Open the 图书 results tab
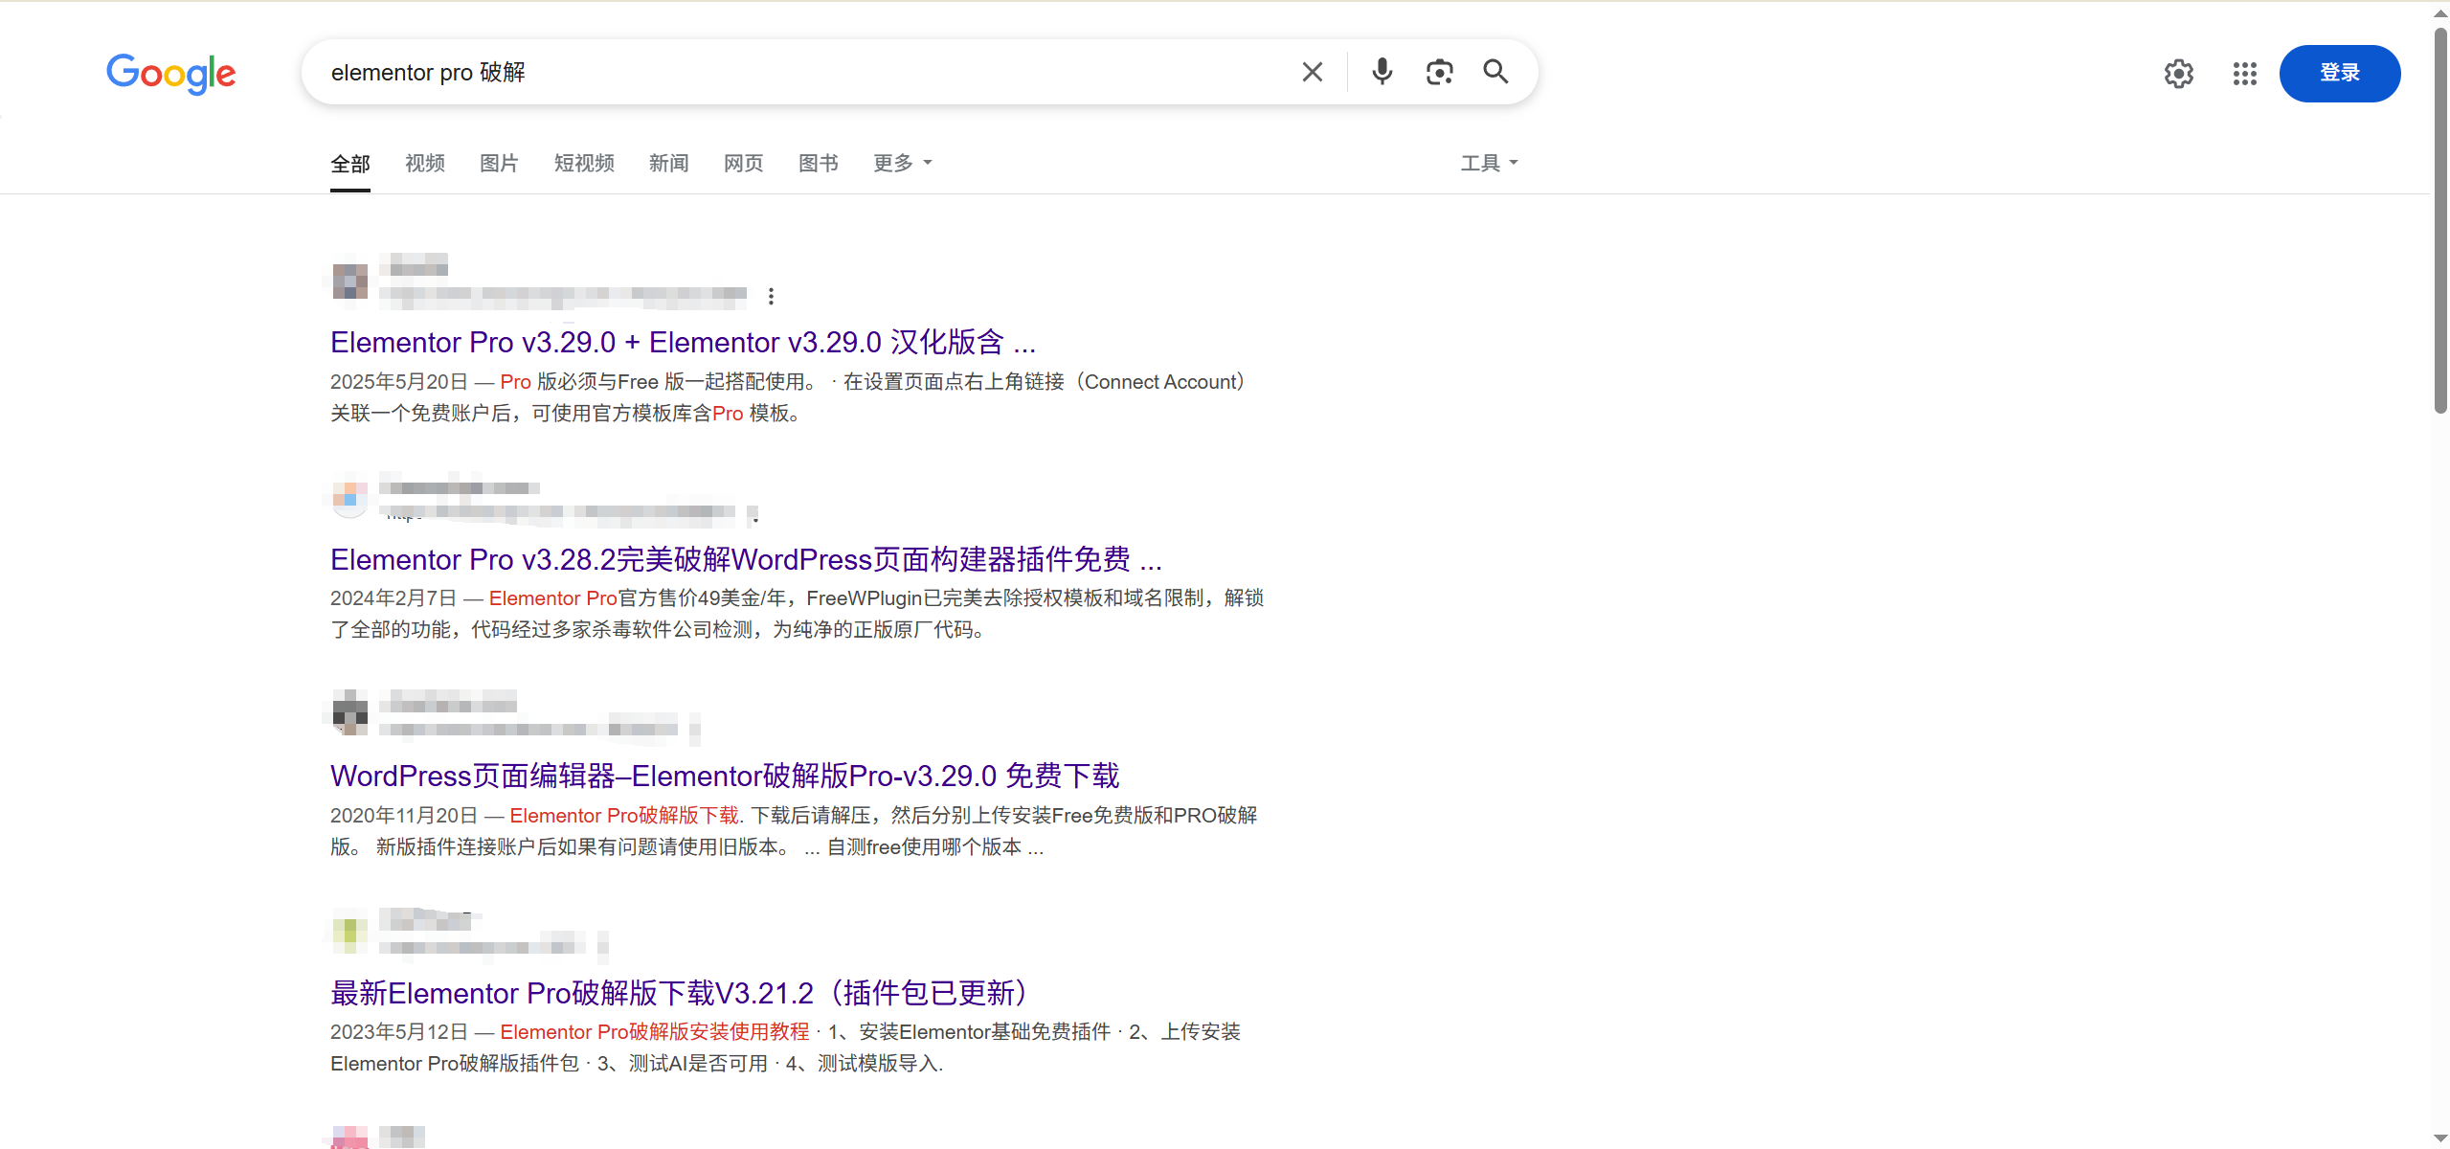The image size is (2450, 1149). [x=817, y=163]
